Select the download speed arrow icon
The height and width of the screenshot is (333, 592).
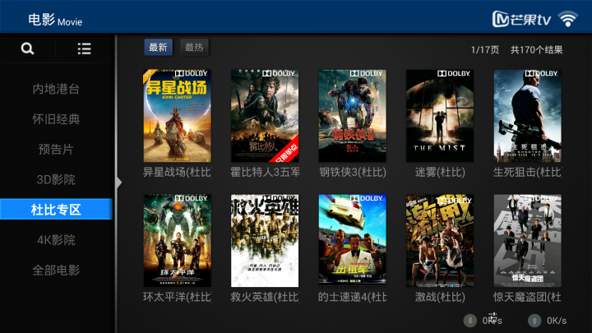(x=470, y=321)
